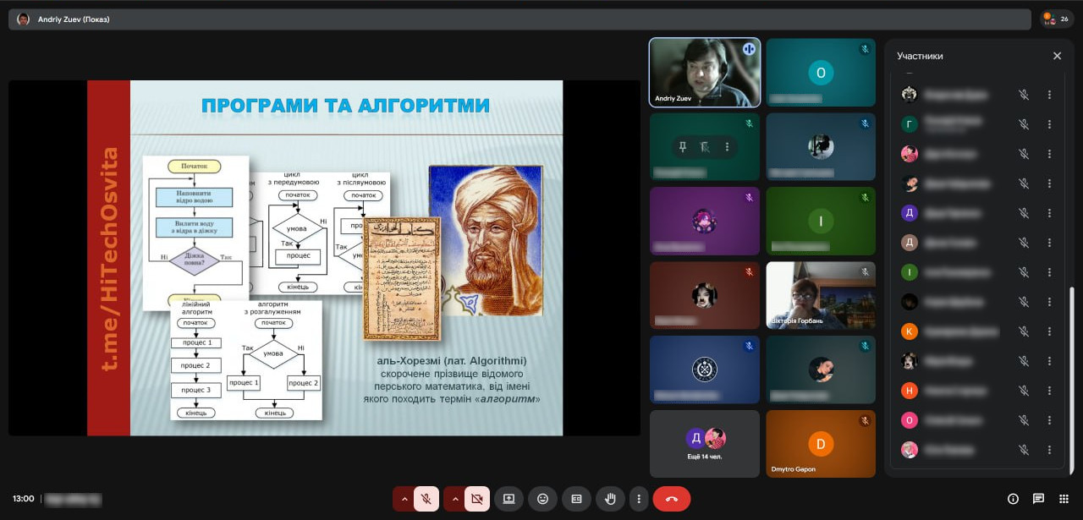Open meeting details info icon
The image size is (1083, 520).
tap(1013, 499)
